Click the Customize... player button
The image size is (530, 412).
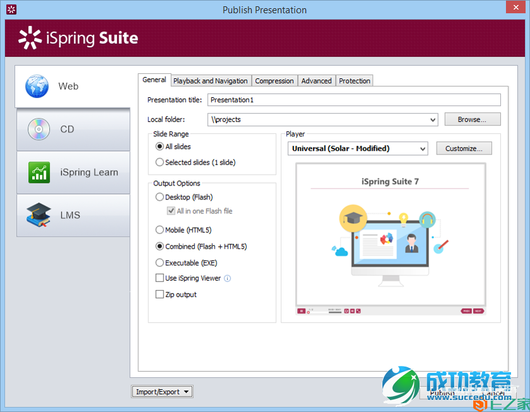pyautogui.click(x=464, y=148)
